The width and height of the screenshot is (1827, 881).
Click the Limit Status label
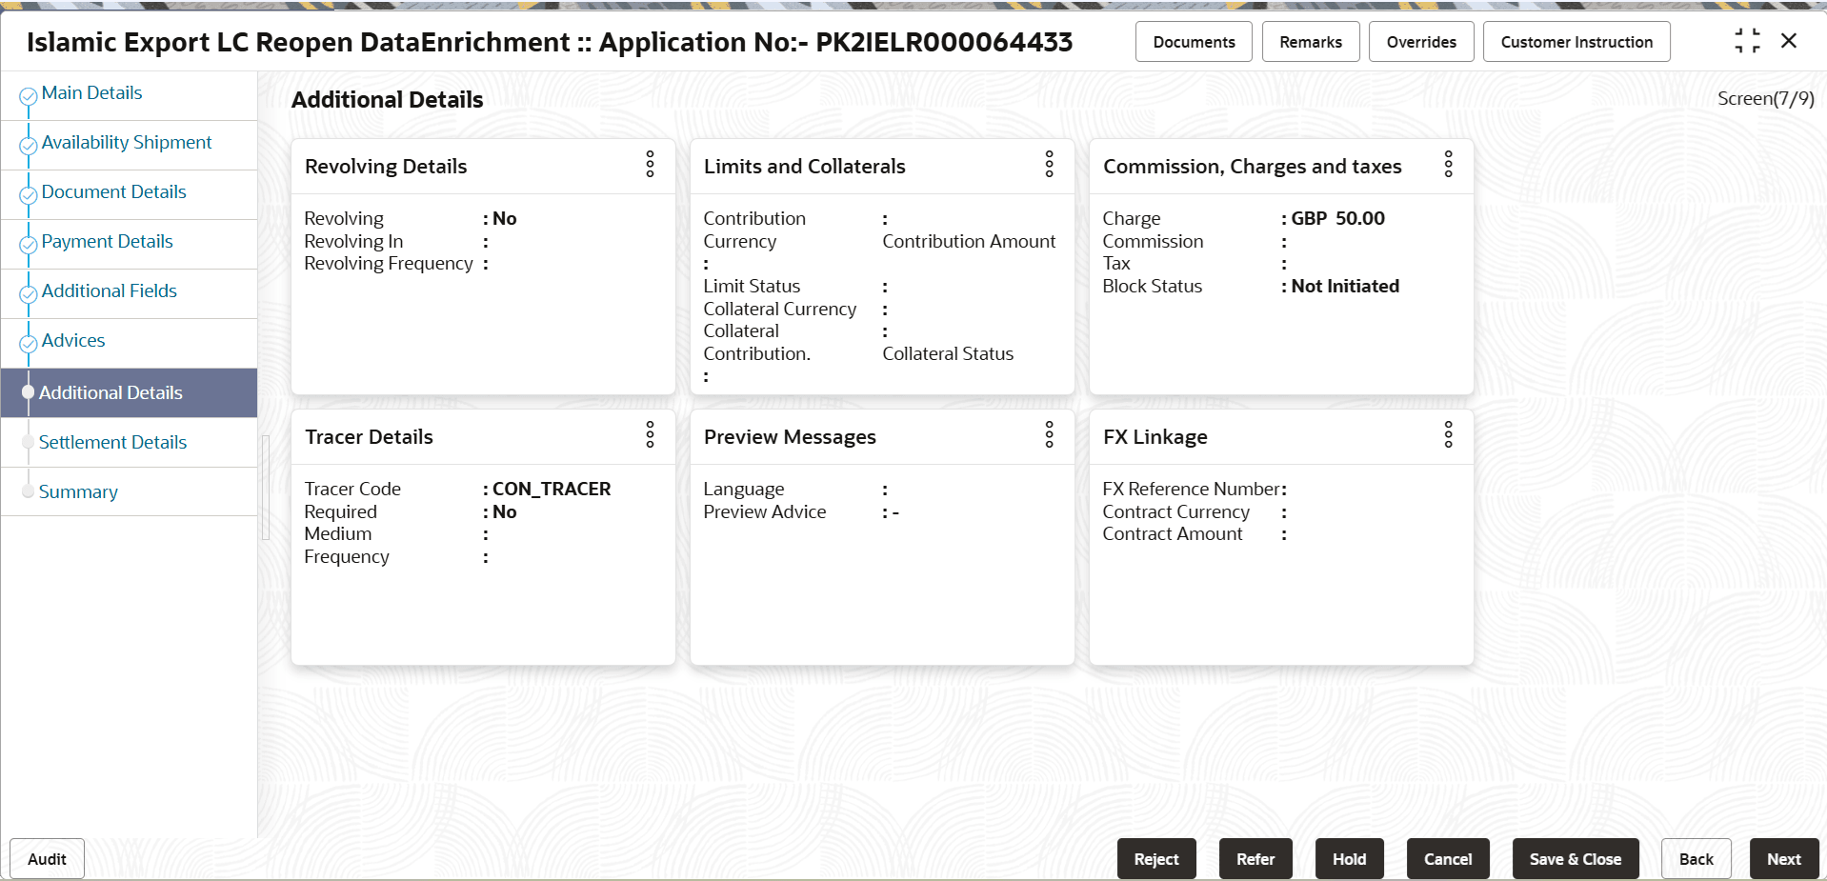tap(752, 286)
